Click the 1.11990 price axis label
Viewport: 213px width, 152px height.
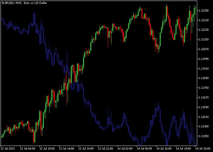click(204, 59)
